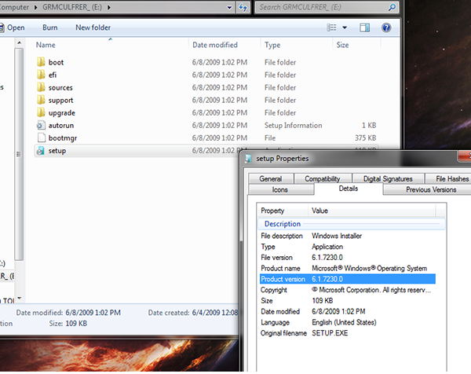The width and height of the screenshot is (471, 374).
Task: Select the Original filename SETUP.EXE row
Action: click(x=348, y=333)
